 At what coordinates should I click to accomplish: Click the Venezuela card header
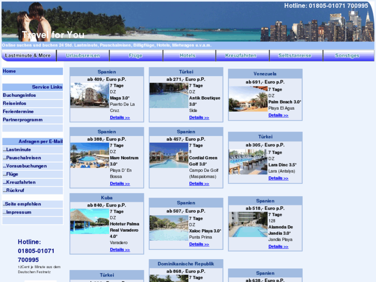pos(265,74)
